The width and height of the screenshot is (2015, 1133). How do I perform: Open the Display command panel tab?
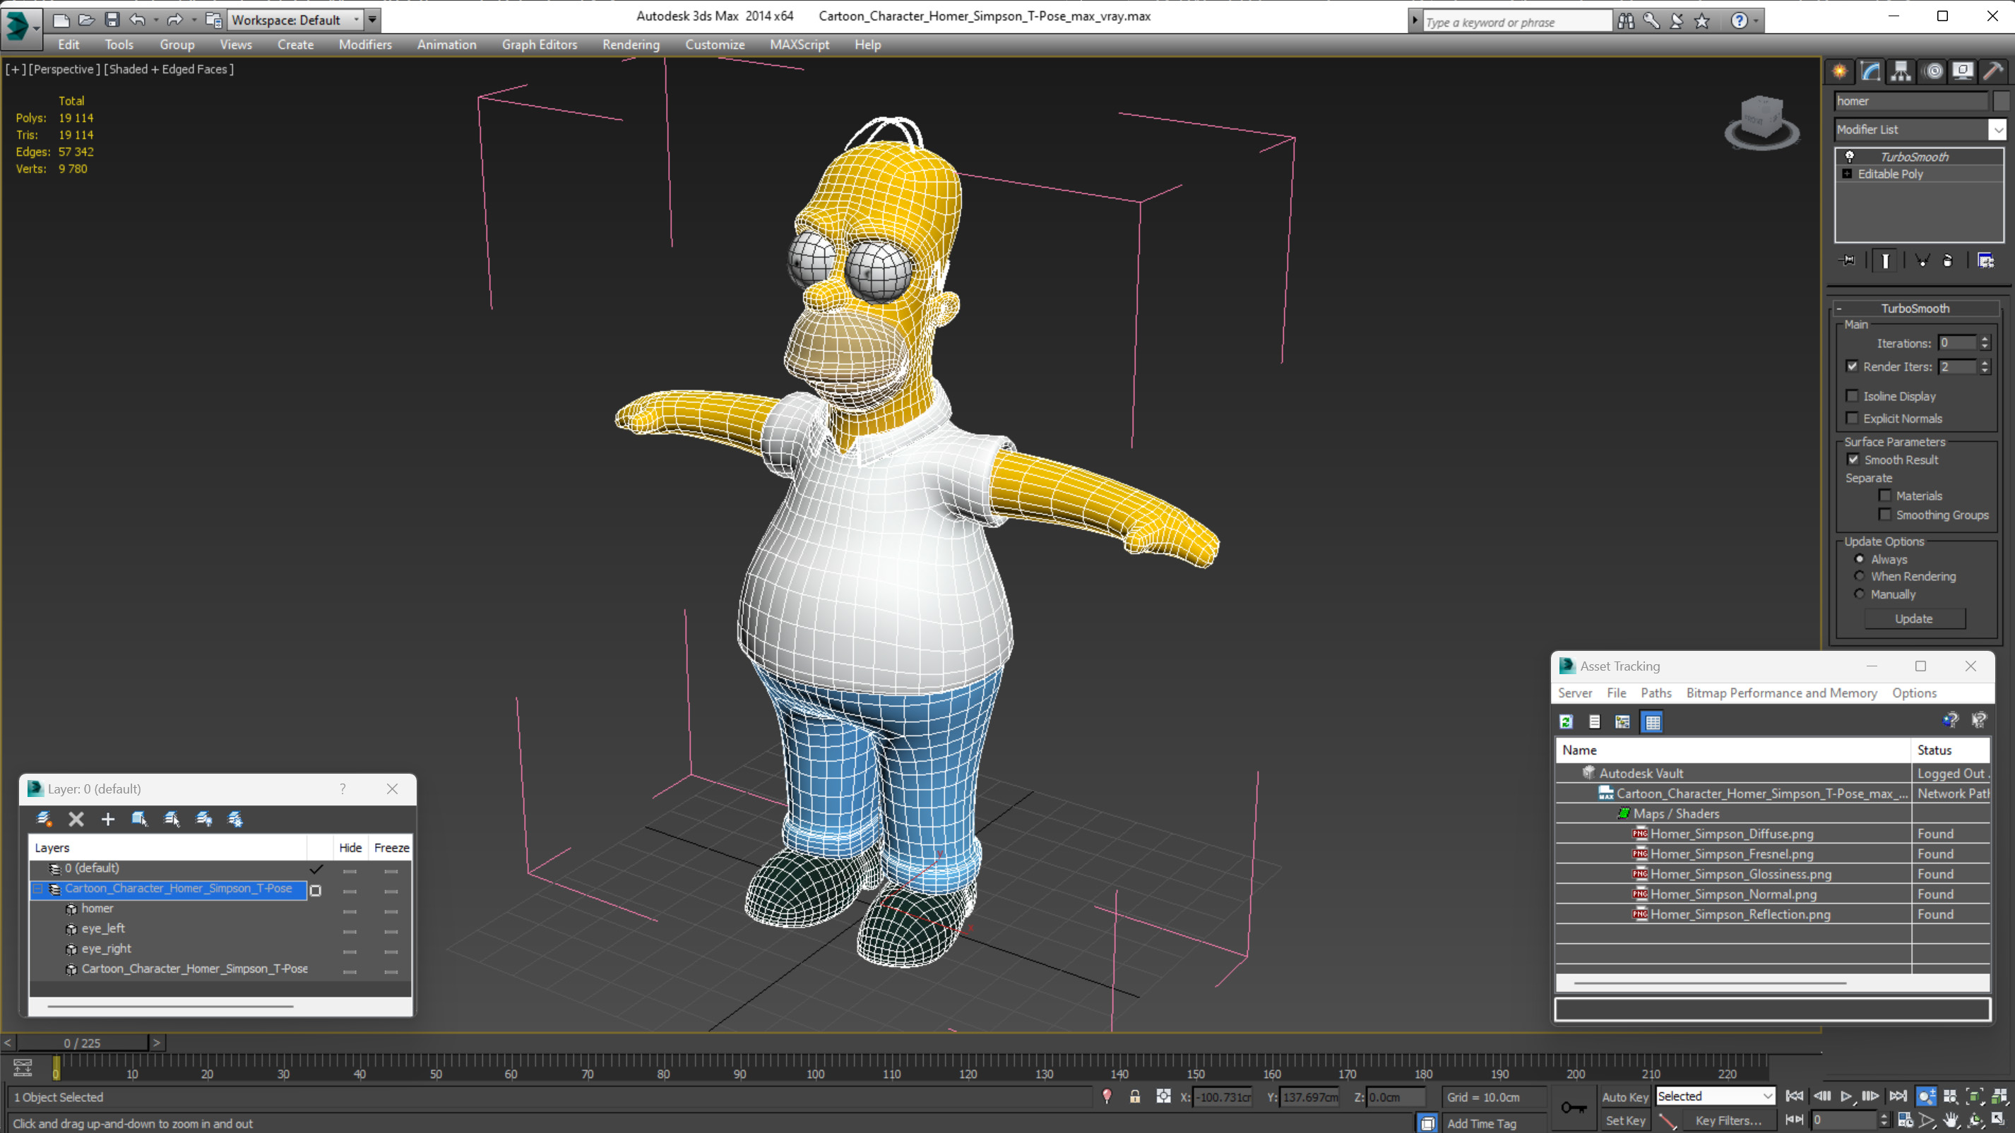pyautogui.click(x=1963, y=71)
